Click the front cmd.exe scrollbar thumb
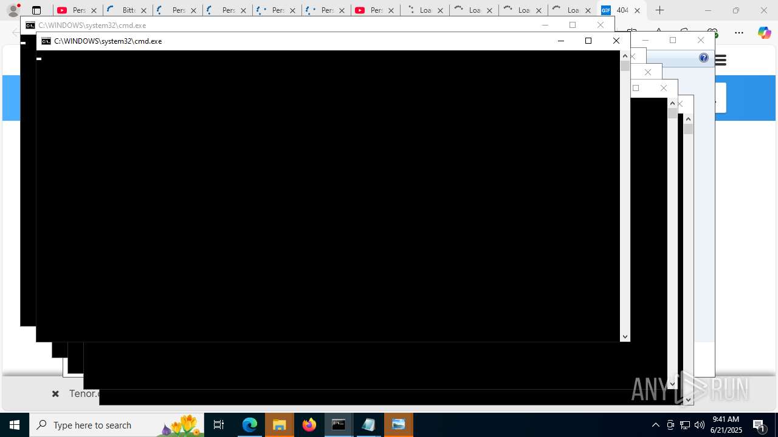 [625, 66]
